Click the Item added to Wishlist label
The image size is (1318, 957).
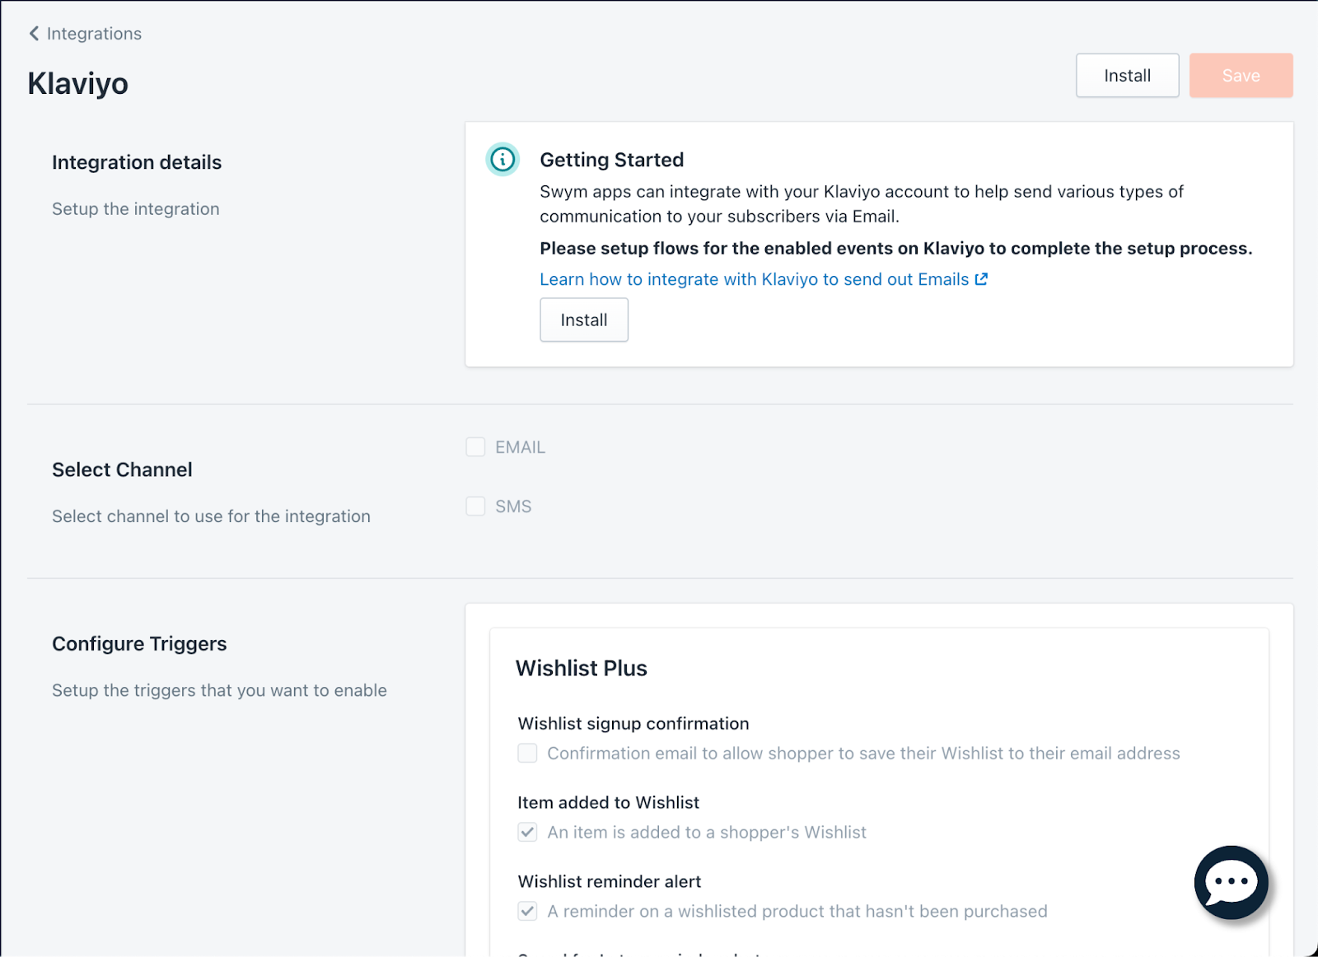[x=609, y=802]
